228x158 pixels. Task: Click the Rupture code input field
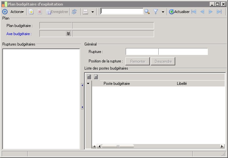coord(142,51)
